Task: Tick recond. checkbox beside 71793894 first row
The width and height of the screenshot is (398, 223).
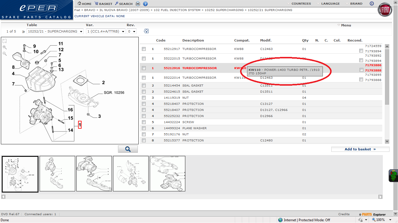Action: coord(361,51)
